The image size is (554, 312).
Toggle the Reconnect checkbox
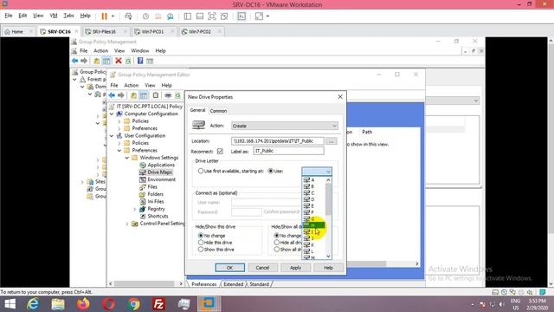coord(220,151)
